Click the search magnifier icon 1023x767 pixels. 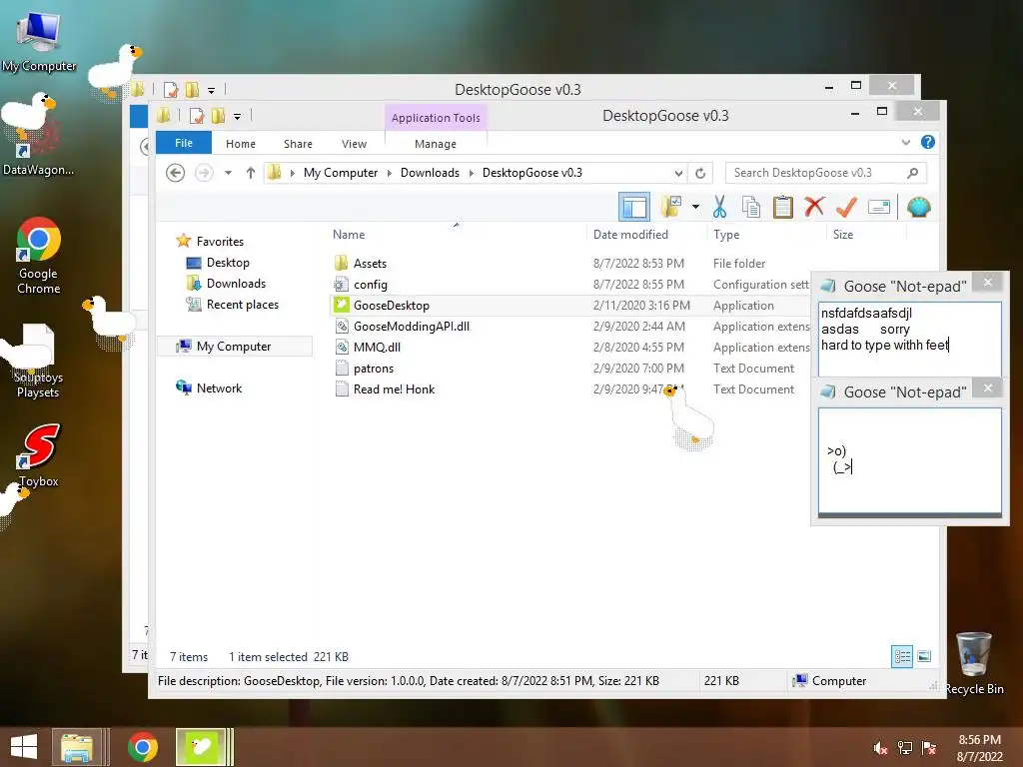point(913,173)
